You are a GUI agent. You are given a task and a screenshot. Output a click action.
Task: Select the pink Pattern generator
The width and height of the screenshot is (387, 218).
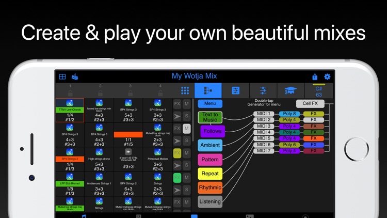pyautogui.click(x=210, y=160)
